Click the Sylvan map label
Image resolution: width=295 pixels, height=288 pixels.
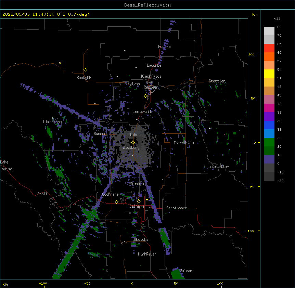pos(133,84)
